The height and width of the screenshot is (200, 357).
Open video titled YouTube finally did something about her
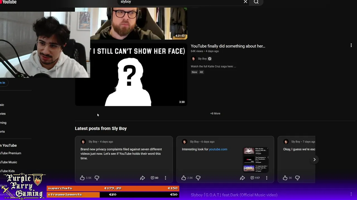point(228,46)
